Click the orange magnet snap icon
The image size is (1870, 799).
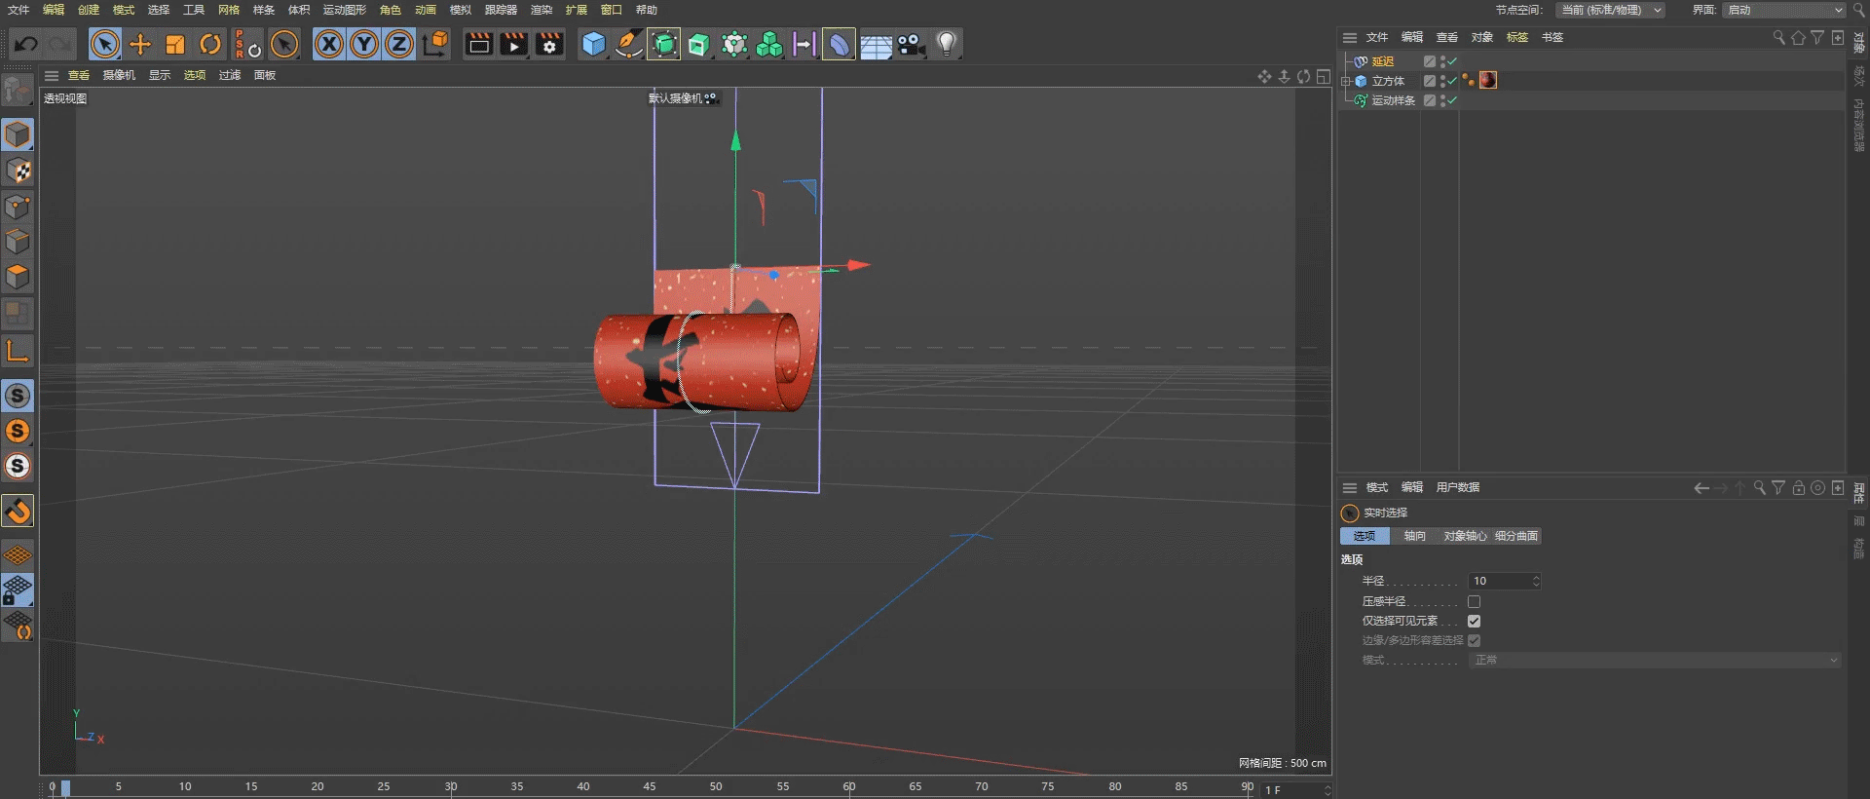pyautogui.click(x=18, y=511)
